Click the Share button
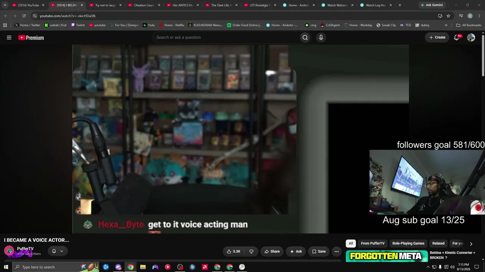Image resolution: width=485 pixels, height=272 pixels. tap(272, 251)
